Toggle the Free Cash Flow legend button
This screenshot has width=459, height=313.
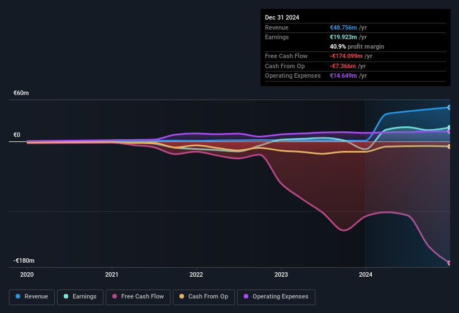(x=138, y=297)
